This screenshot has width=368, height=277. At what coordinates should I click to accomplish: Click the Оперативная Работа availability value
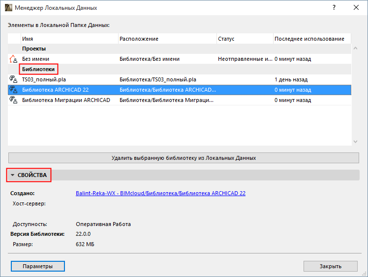point(103,224)
